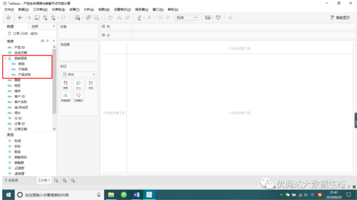Click the 智能显示 button
The height and width of the screenshot is (200, 357).
click(x=340, y=18)
